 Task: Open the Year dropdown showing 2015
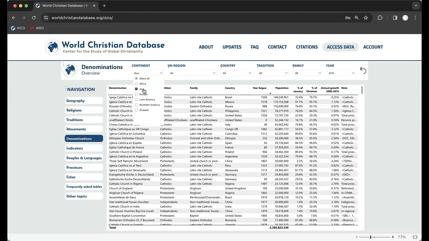(x=341, y=73)
